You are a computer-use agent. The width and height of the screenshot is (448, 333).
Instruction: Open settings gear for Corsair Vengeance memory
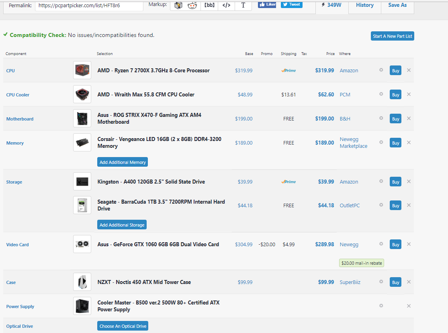pos(381,142)
